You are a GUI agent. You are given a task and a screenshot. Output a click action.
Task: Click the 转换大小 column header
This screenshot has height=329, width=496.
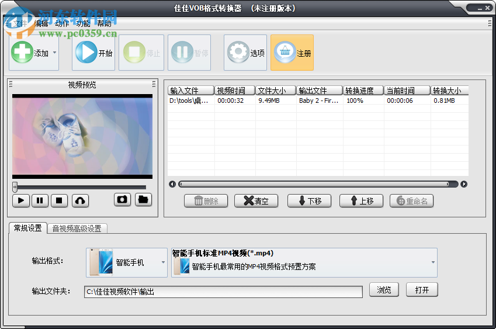coord(449,91)
